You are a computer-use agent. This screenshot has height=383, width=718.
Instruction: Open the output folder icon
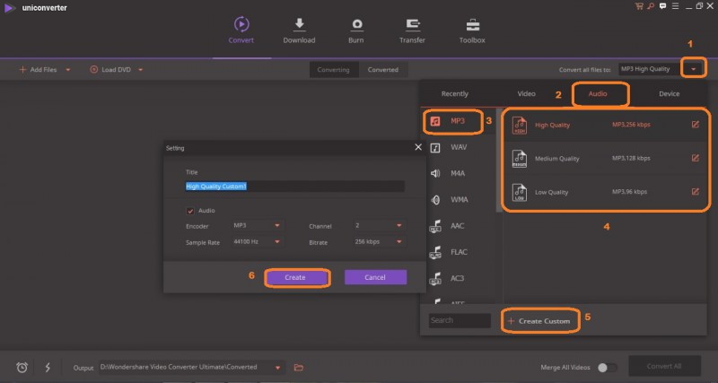(x=299, y=368)
